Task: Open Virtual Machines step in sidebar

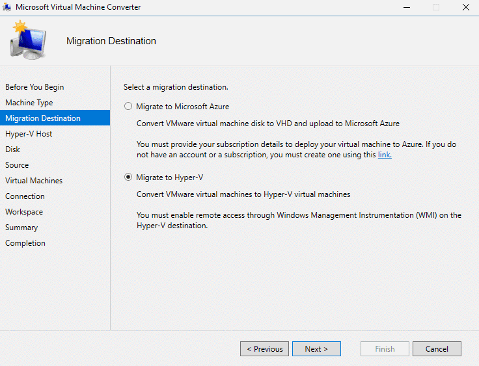Action: click(34, 181)
